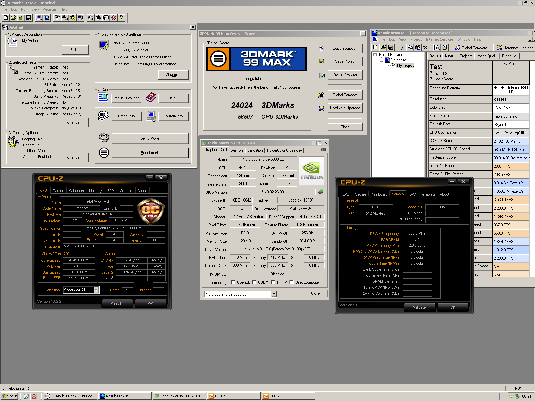
Task: Toggle the CUDA checkbox in GPU-Z
Action: [x=254, y=282]
